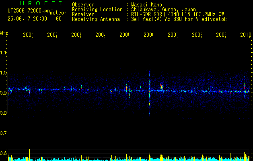The height and width of the screenshot is (161, 253).
Task: Click the name 'Masaki Kano'
Action: pyautogui.click(x=146, y=4)
